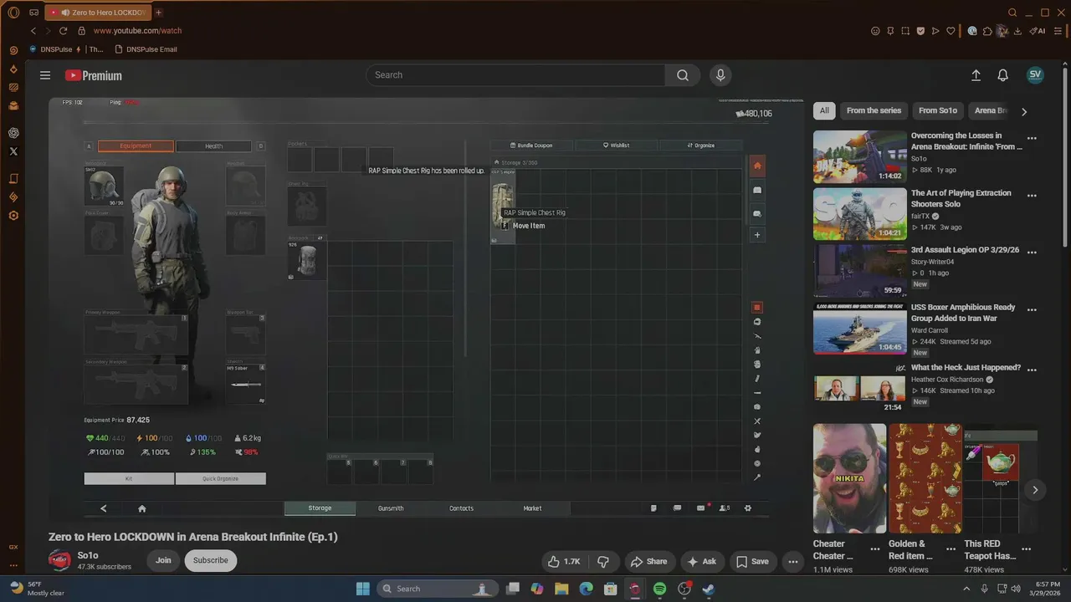Image resolution: width=1071 pixels, height=602 pixels.
Task: Click the game Organize button
Action: (701, 145)
